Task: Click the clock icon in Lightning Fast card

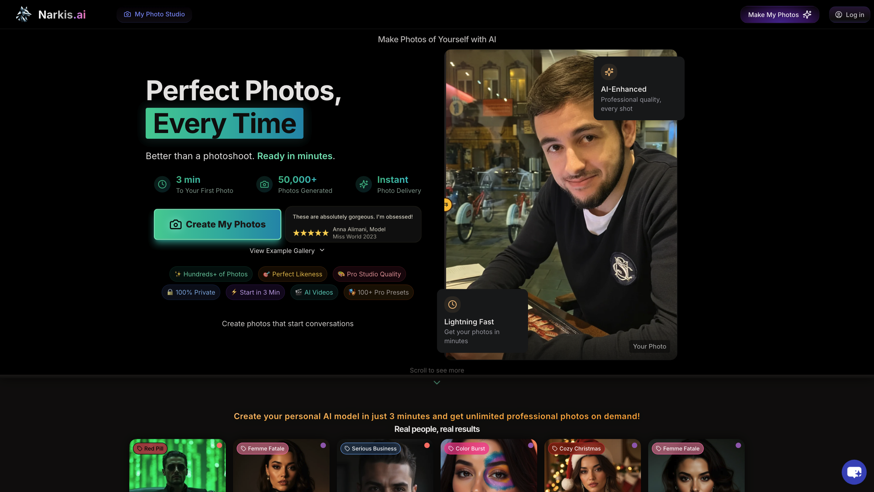Action: [x=452, y=305]
